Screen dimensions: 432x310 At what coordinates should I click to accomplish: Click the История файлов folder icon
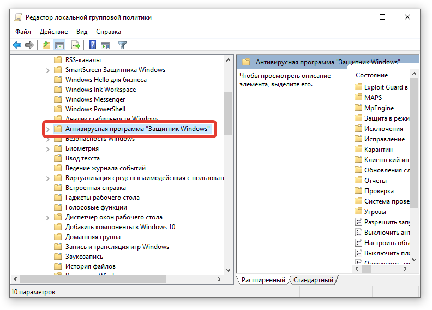pyautogui.click(x=58, y=266)
